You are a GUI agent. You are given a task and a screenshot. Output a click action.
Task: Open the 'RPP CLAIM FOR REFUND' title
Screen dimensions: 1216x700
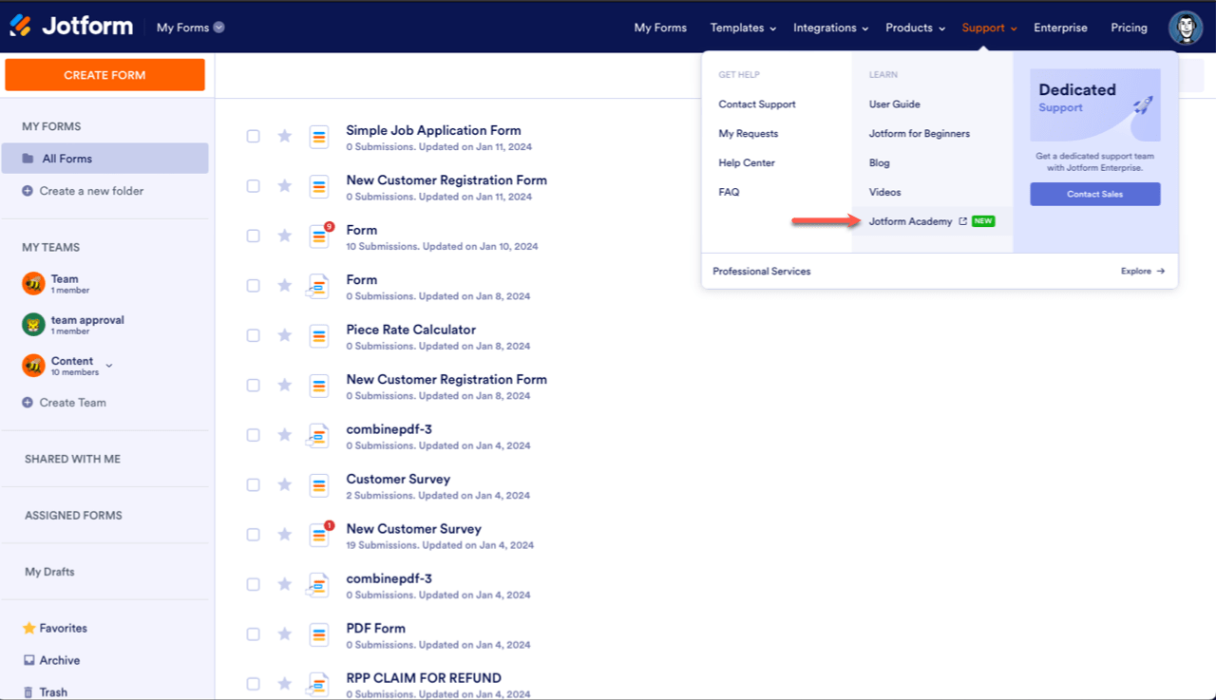pyautogui.click(x=424, y=678)
